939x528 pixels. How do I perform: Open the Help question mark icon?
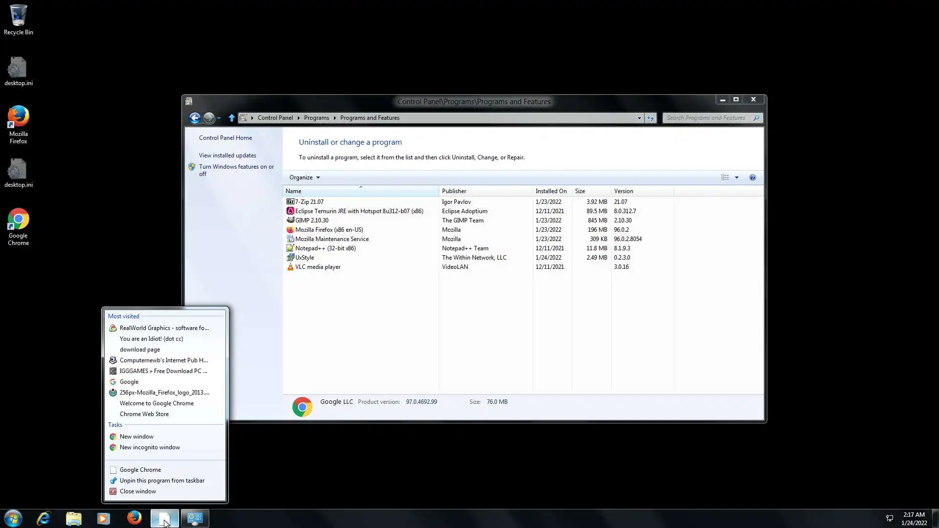pyautogui.click(x=752, y=177)
